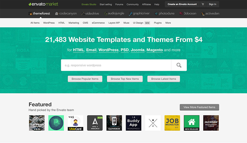Viewport: 247px width, 143px height.
Task: Open the graphicriver marketplace
Action: click(x=140, y=14)
